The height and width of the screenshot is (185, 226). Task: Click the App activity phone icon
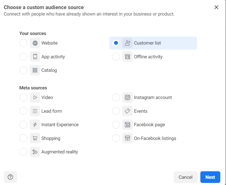click(35, 56)
